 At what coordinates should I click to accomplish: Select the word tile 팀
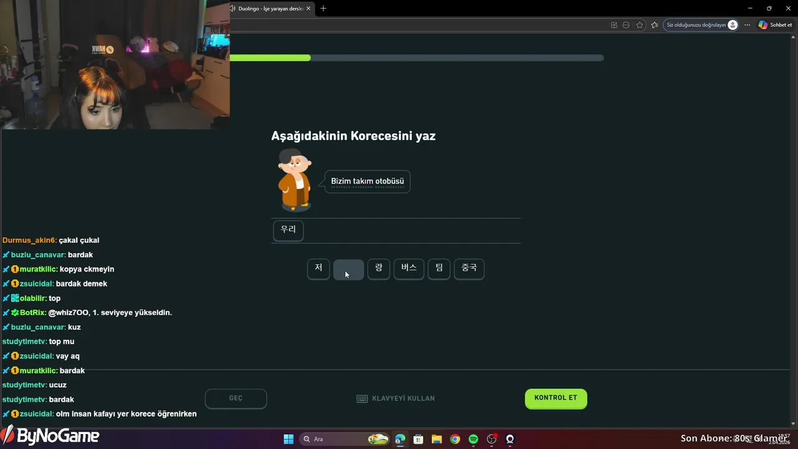[x=439, y=269]
